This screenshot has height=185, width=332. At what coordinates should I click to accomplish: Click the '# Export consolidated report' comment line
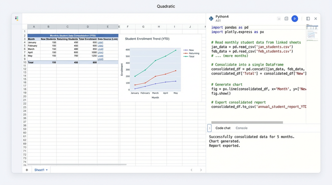[238, 102]
